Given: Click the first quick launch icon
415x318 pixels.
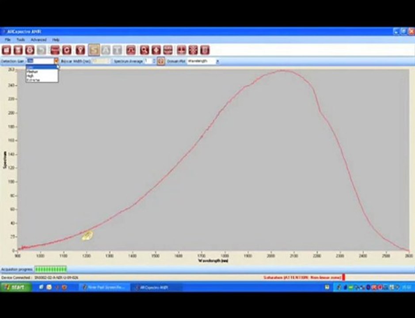Looking at the screenshot, I should point(41,287).
